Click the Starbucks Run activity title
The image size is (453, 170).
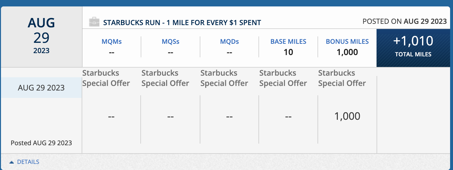point(182,23)
